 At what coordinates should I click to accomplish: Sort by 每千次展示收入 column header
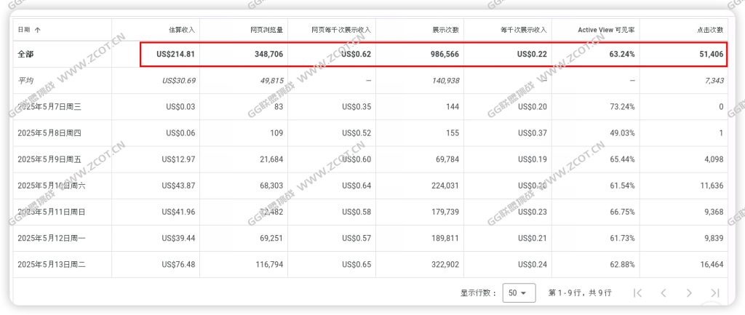coord(523,30)
